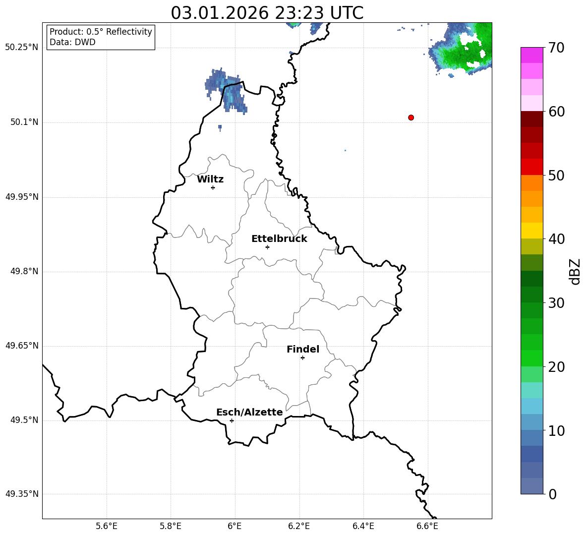Viewport: 587px width, 536px height.
Task: Click the bright green colorbar swatch at 20
Action: click(531, 358)
